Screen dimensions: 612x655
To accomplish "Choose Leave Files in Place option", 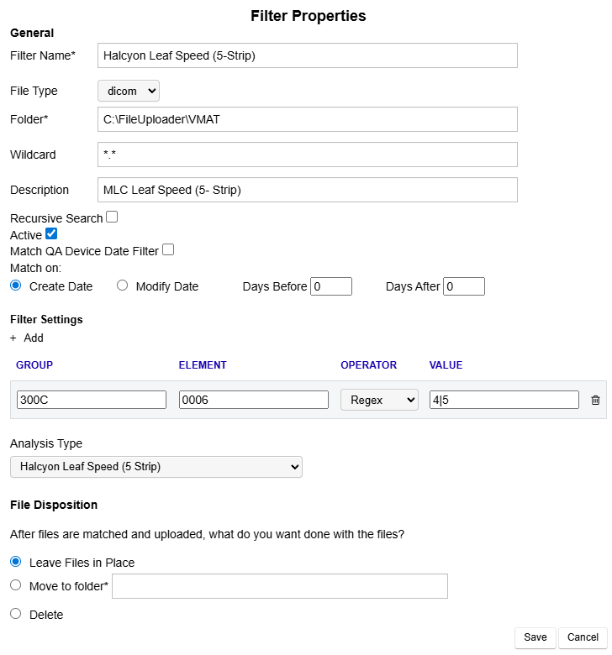I will click(x=15, y=562).
